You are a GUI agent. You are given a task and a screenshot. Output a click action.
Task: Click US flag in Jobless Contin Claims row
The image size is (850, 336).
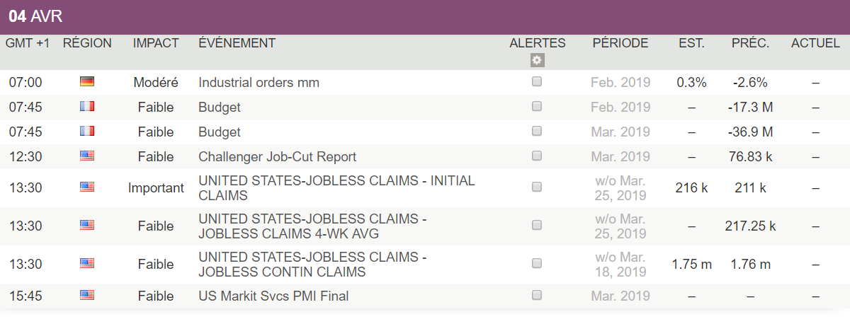[87, 264]
